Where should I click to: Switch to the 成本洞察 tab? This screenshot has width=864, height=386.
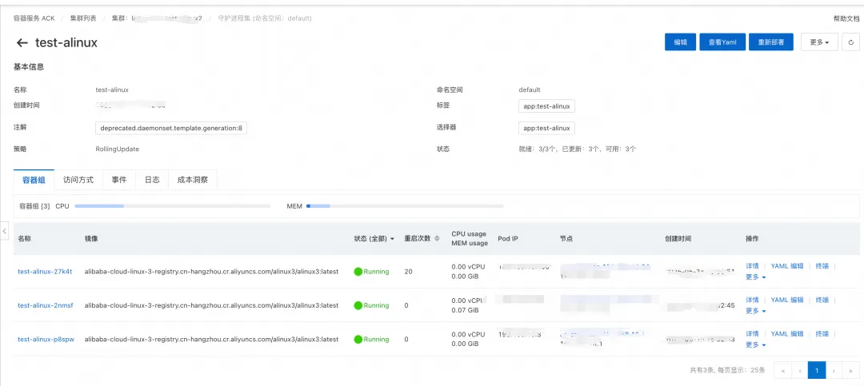point(193,180)
